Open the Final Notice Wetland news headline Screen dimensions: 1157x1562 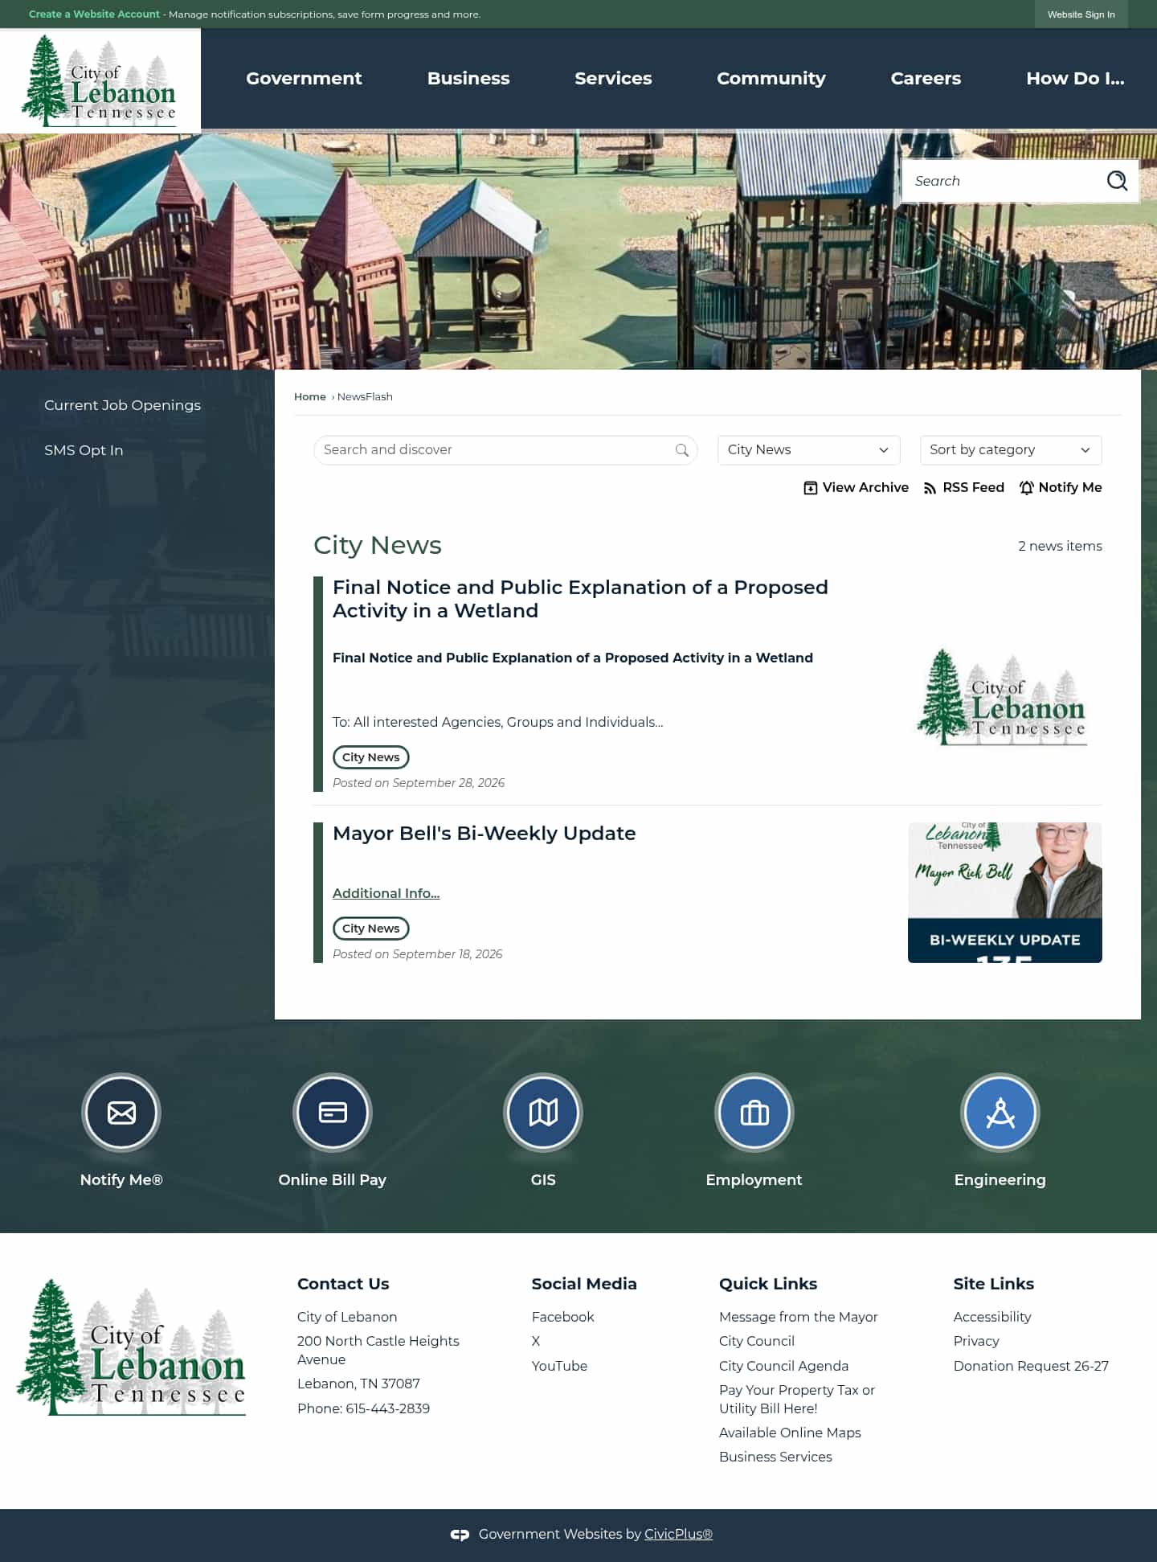[x=580, y=599]
